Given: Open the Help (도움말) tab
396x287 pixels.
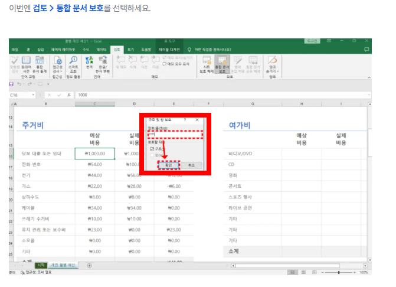Looking at the screenshot, I should [x=146, y=50].
